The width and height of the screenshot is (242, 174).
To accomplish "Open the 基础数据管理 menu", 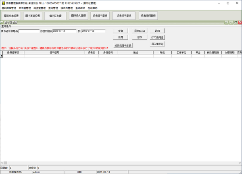I will point(9,8).
